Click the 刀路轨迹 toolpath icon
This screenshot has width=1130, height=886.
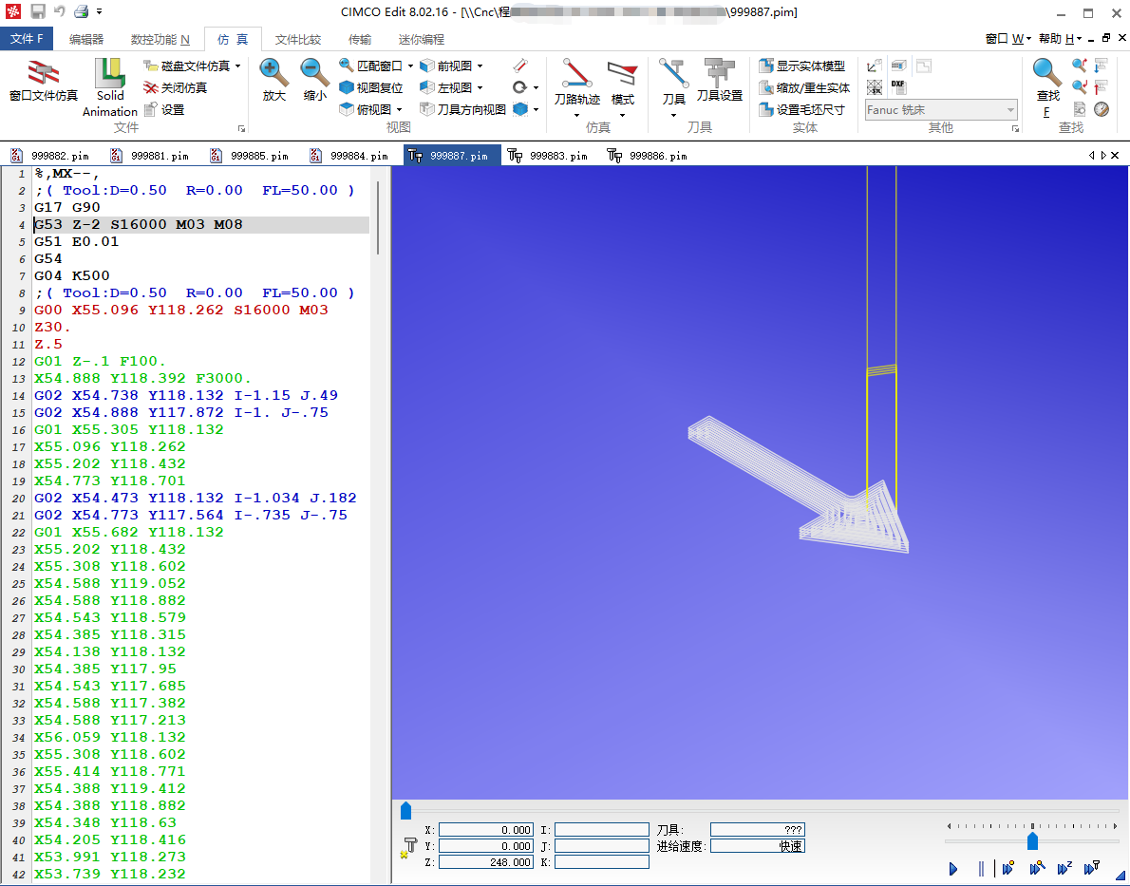[576, 73]
